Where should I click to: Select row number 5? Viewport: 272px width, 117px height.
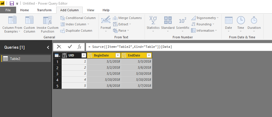coord(57,86)
